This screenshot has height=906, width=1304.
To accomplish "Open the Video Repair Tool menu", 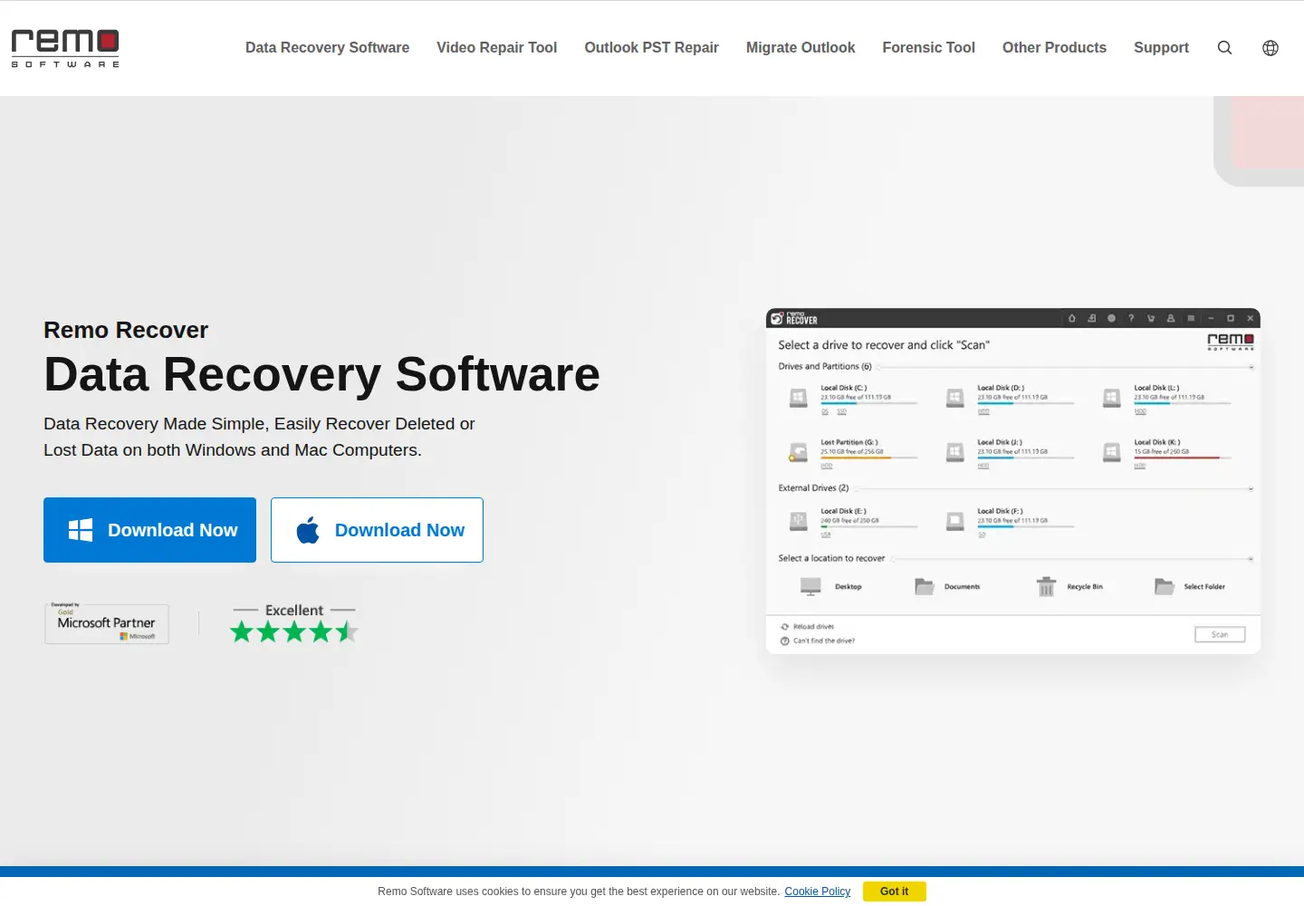I will click(496, 48).
